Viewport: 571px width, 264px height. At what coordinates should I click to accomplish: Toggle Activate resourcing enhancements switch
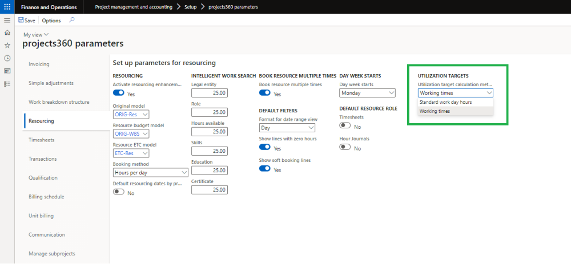[119, 93]
